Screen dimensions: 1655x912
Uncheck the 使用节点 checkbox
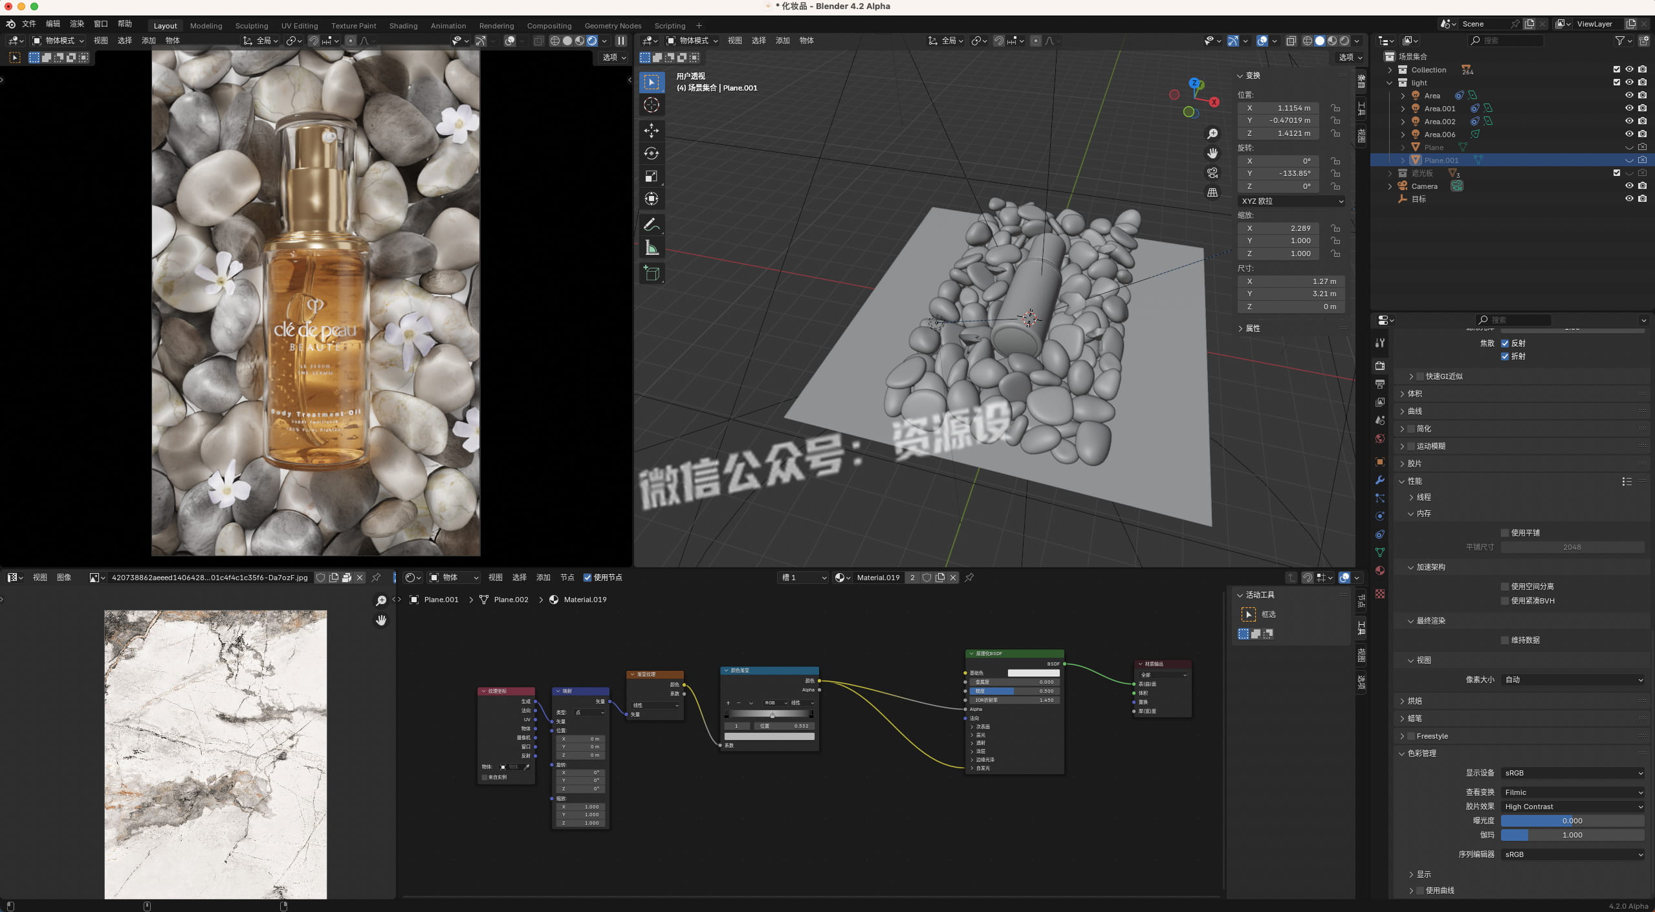(587, 578)
